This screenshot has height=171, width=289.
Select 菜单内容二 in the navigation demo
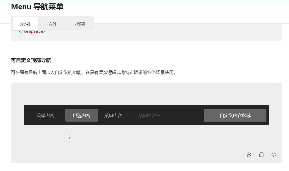[x=115, y=115]
